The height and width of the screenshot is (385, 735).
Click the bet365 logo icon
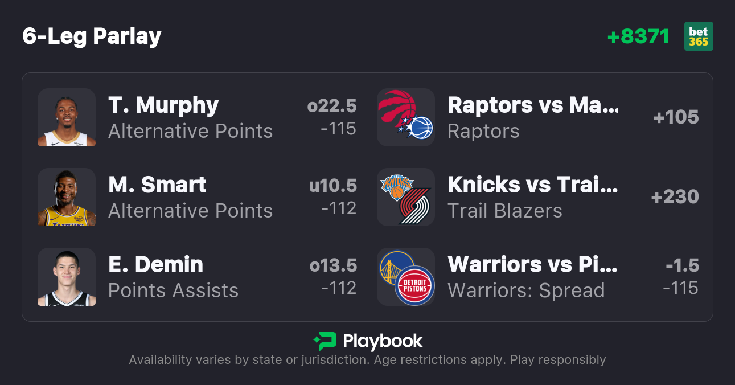click(699, 36)
